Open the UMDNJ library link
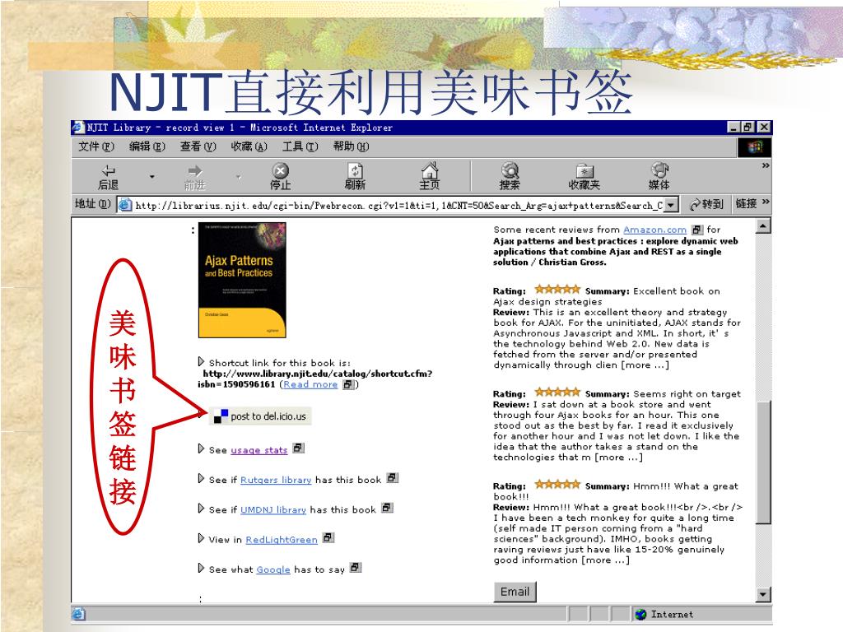 click(x=273, y=510)
